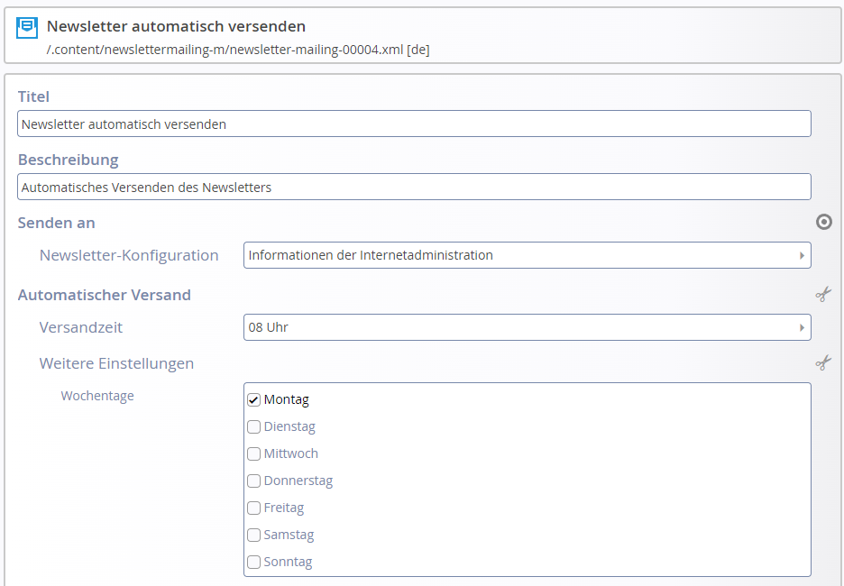
Task: Click the Weitere Einstellungen label
Action: [116, 363]
